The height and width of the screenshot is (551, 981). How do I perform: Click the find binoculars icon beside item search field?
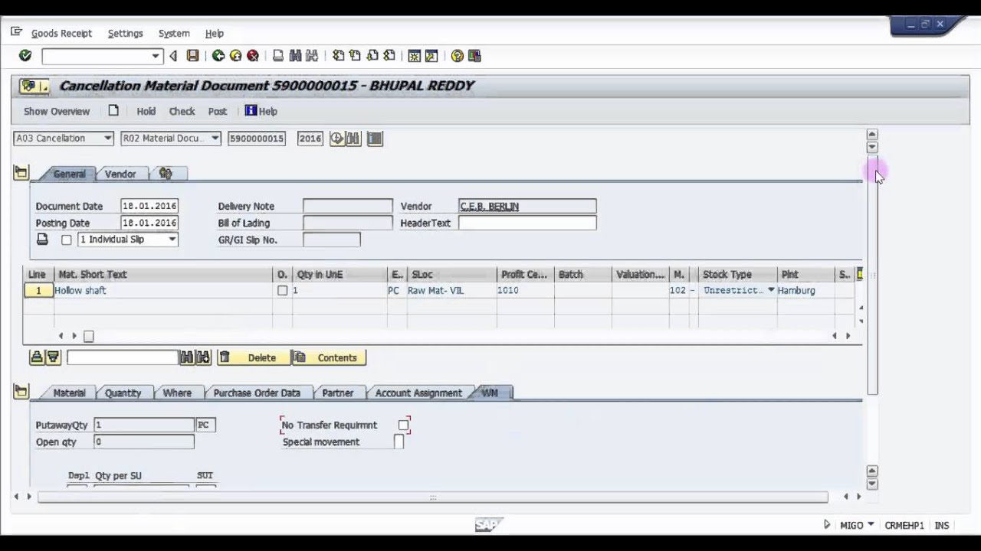(x=186, y=357)
